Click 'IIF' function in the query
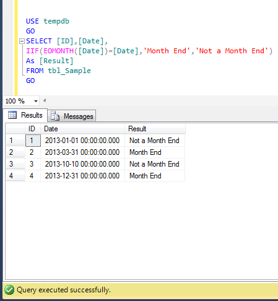 pyautogui.click(x=32, y=51)
